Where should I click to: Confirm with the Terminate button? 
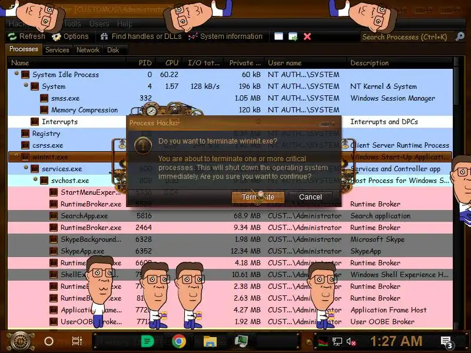tap(258, 197)
